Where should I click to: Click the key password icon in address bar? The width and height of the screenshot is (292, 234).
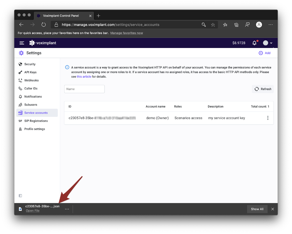click(x=203, y=25)
